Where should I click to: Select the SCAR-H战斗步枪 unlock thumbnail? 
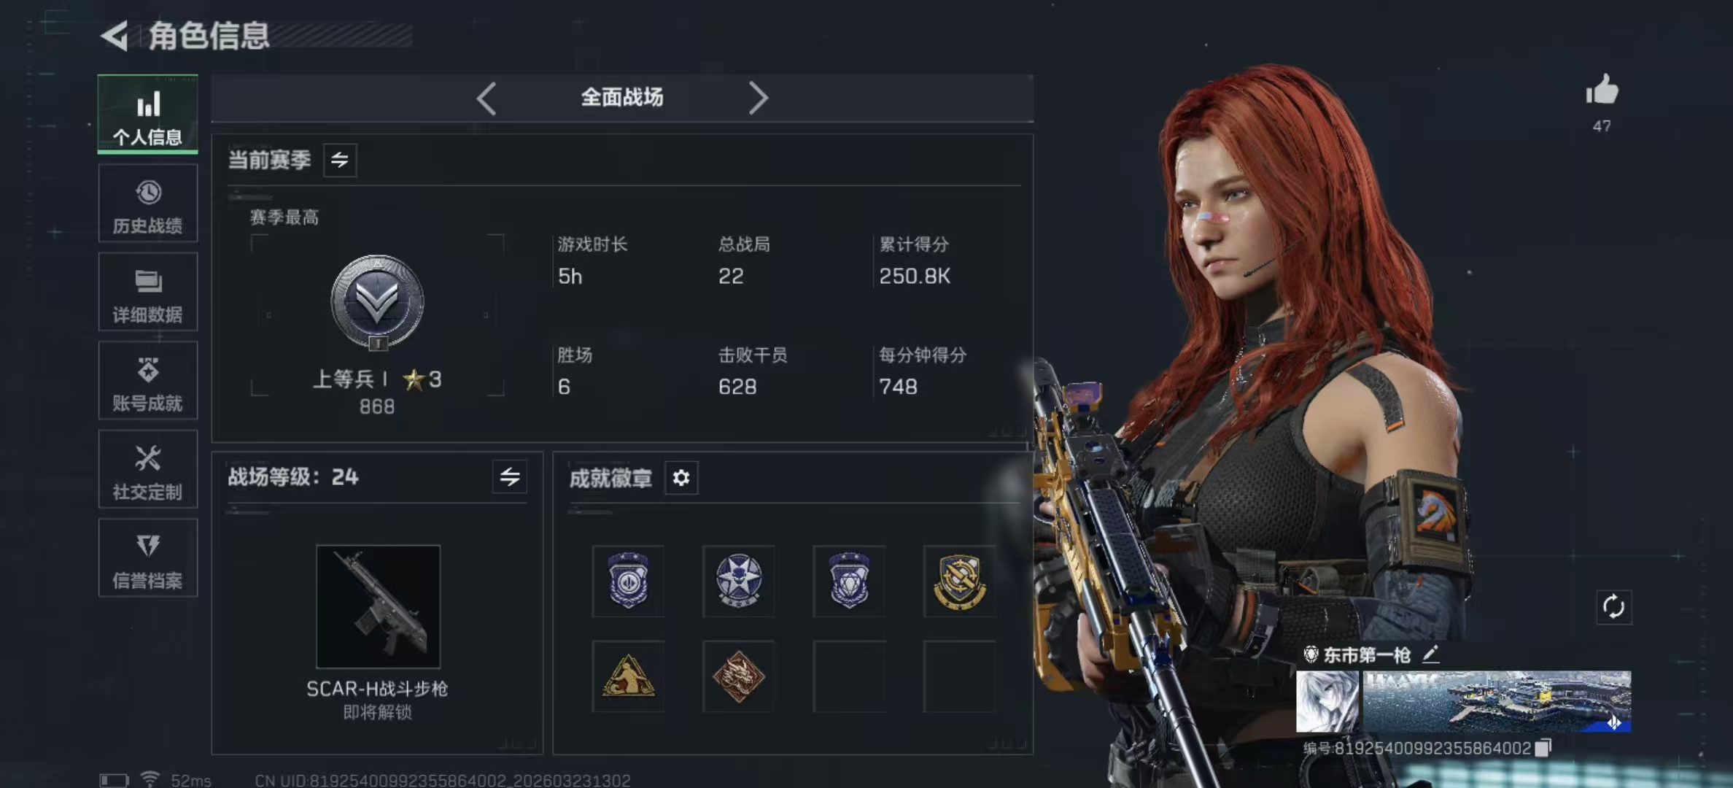click(x=378, y=606)
